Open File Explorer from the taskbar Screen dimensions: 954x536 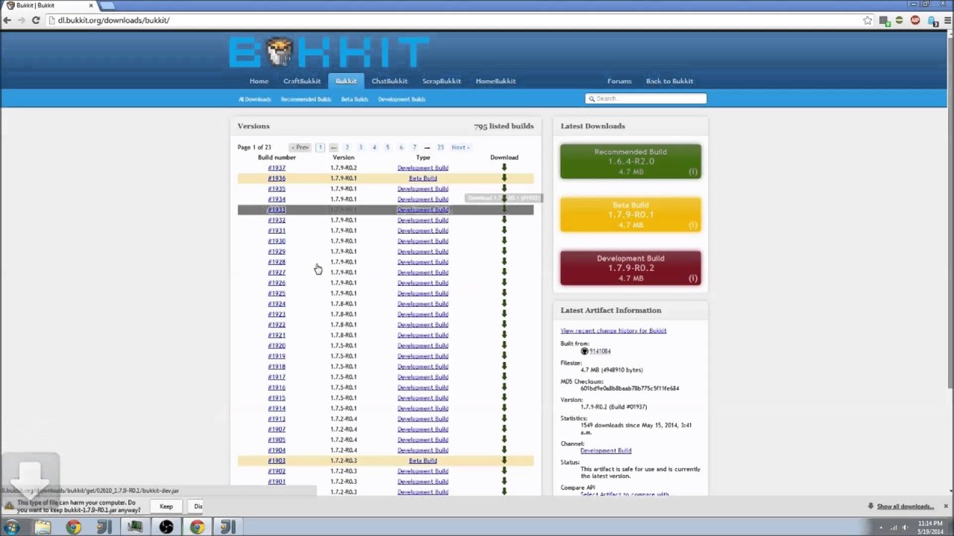coord(42,527)
